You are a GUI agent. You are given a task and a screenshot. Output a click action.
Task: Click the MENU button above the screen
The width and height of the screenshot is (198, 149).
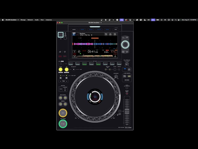pyautogui.click(x=116, y=29)
